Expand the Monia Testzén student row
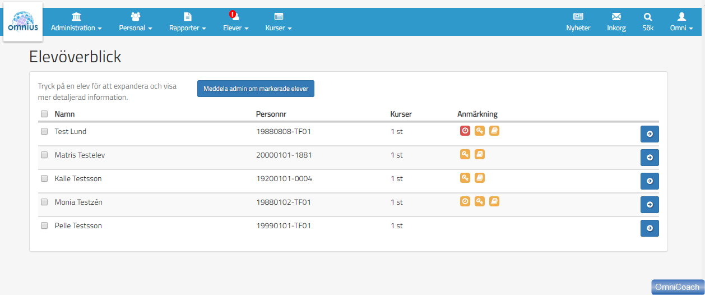The image size is (705, 295). click(x=78, y=202)
